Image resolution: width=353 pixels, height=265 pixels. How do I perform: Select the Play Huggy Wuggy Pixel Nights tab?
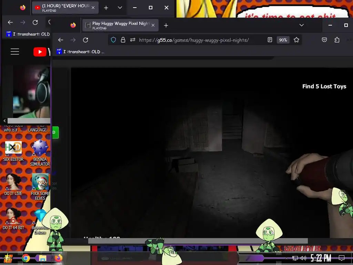[x=120, y=25]
